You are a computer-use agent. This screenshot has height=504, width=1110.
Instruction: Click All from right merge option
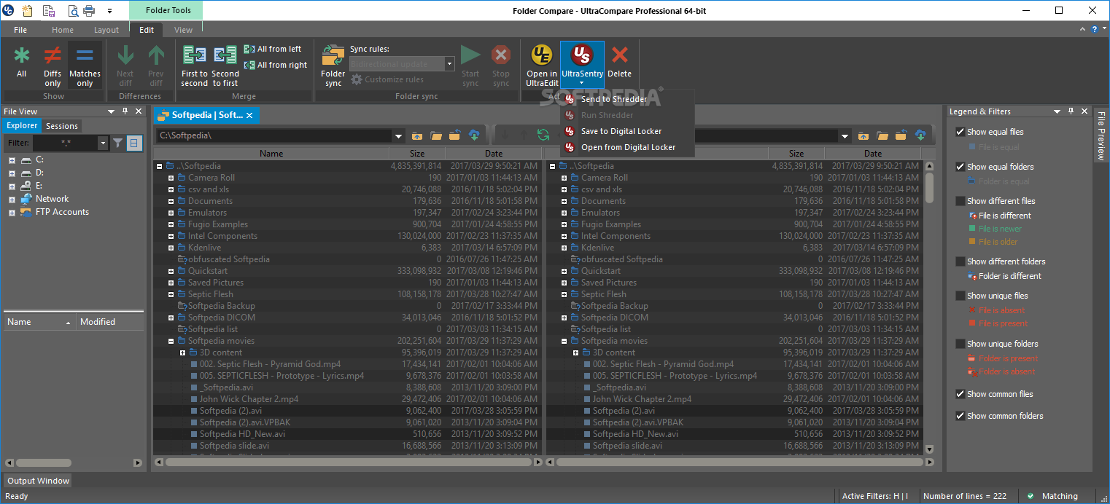(276, 65)
